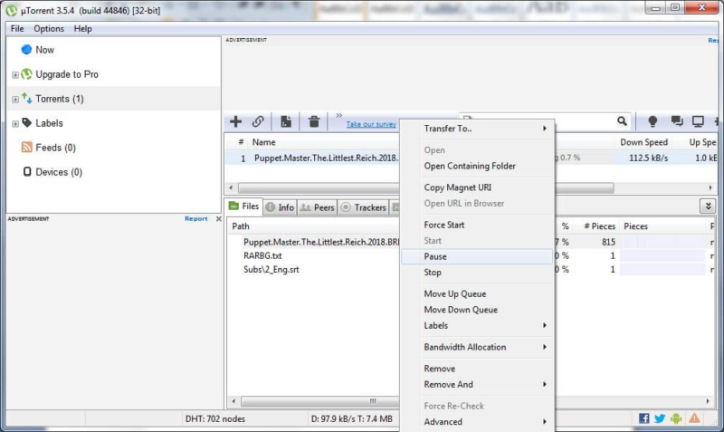Screen dimensions: 724x432
Task: Click the Android icon in status bar
Action: 676,418
